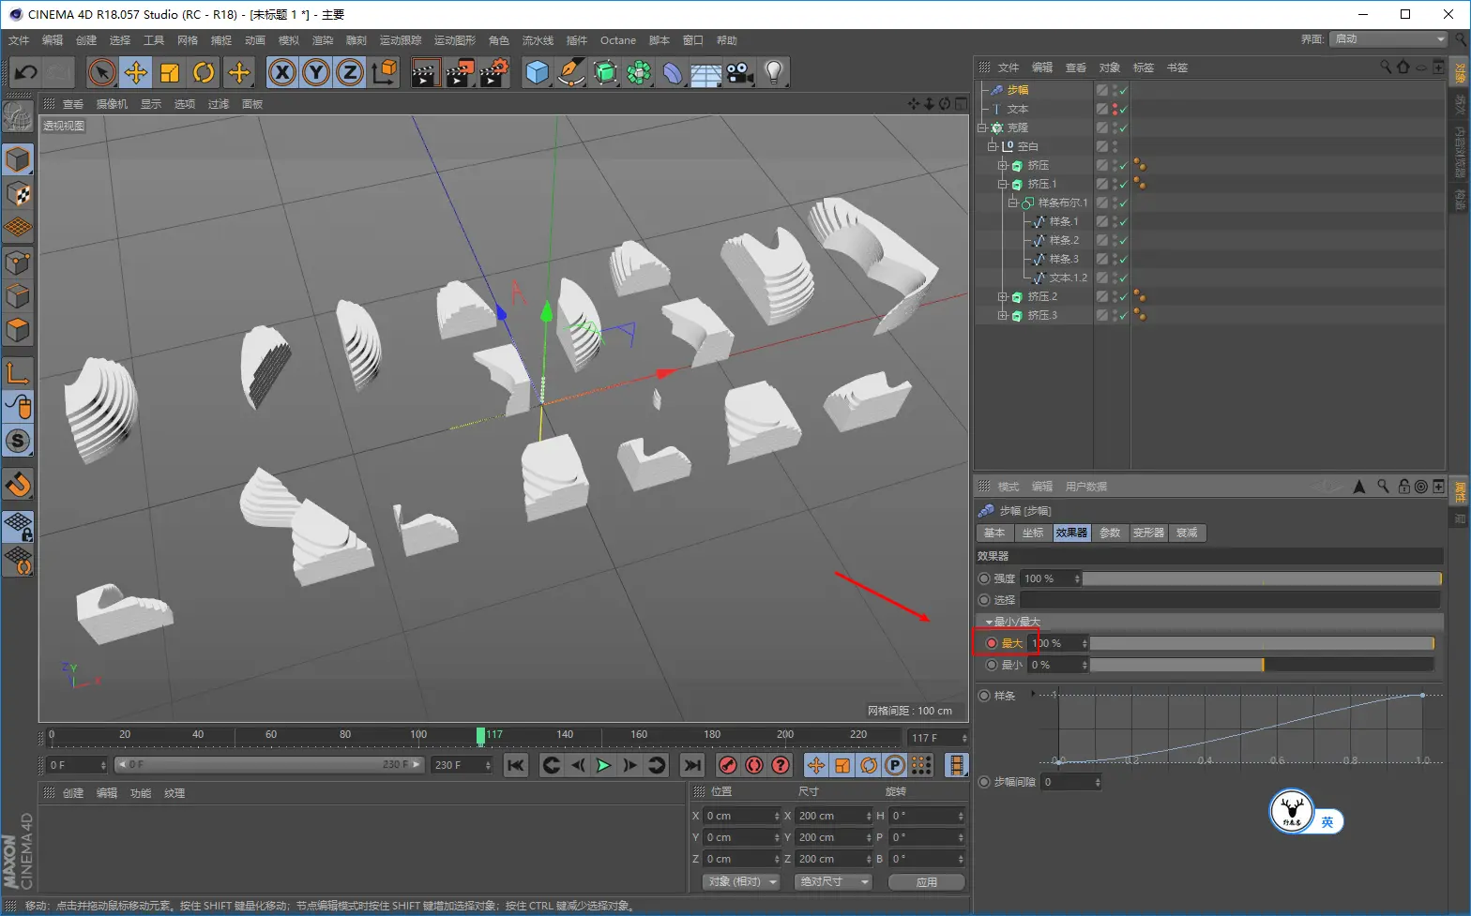Collapse the 克隆 object tree
This screenshot has height=916, width=1471.
coord(982,128)
